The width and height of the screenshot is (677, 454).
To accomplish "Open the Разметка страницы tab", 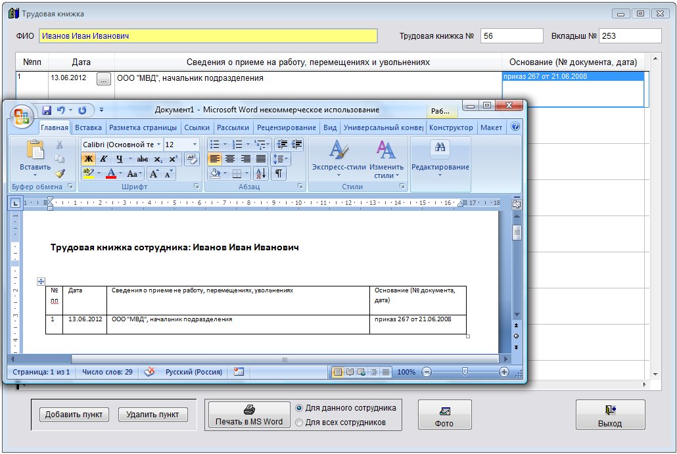I will 143,127.
